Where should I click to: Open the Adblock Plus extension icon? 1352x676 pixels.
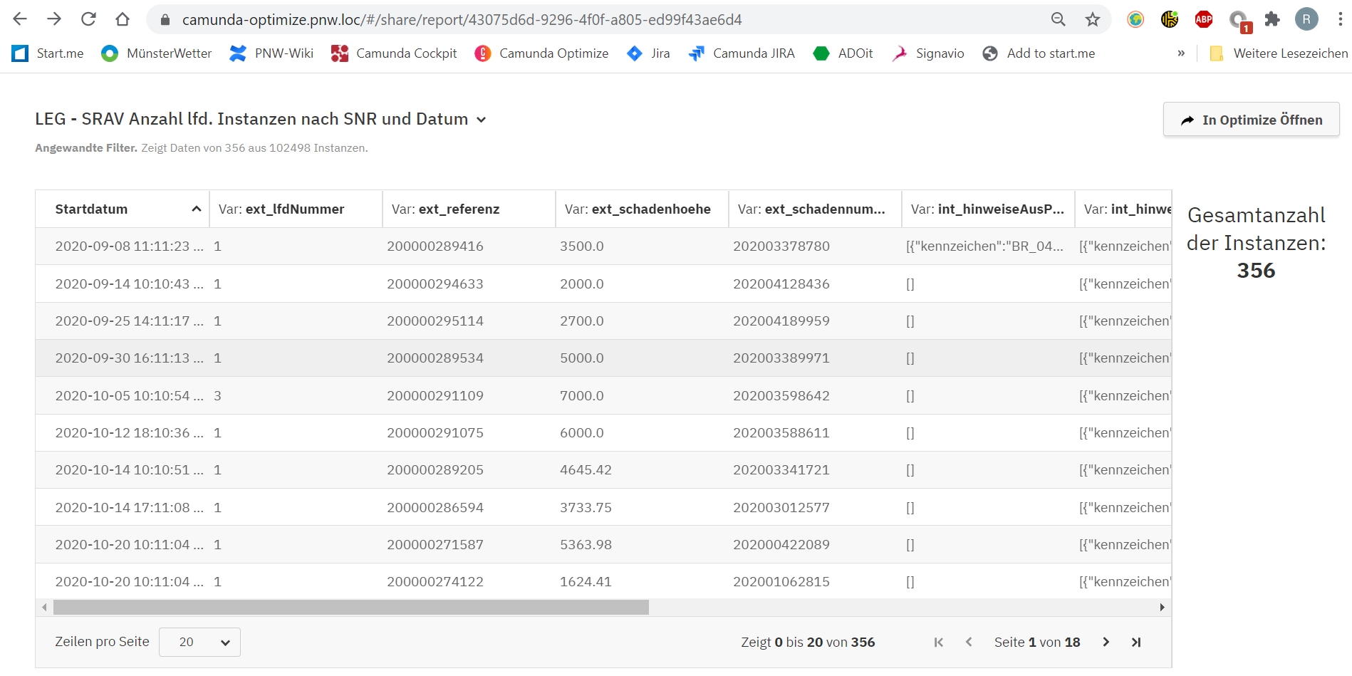coord(1203,19)
